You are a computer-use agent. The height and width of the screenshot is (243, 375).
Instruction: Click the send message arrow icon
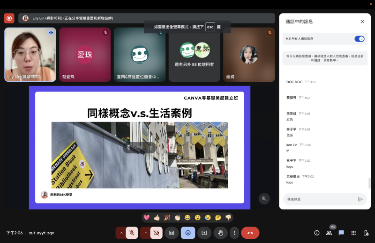(x=360, y=199)
